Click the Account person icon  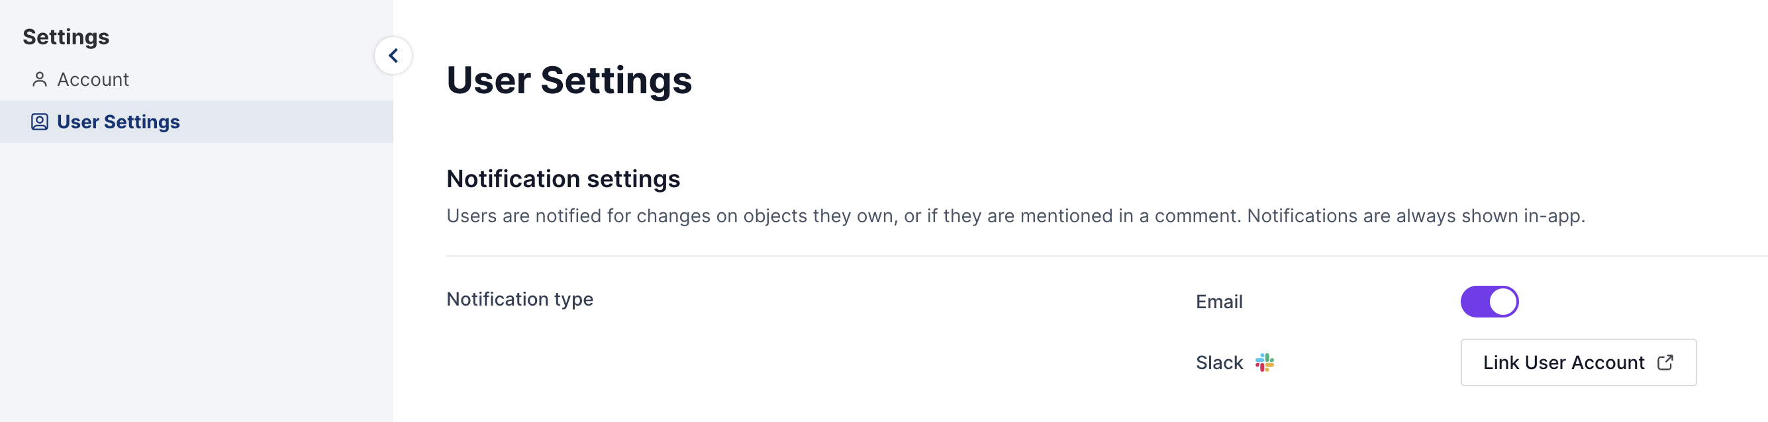point(40,79)
